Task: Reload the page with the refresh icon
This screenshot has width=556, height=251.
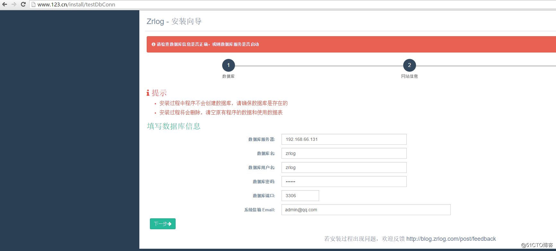Action: coord(23,4)
